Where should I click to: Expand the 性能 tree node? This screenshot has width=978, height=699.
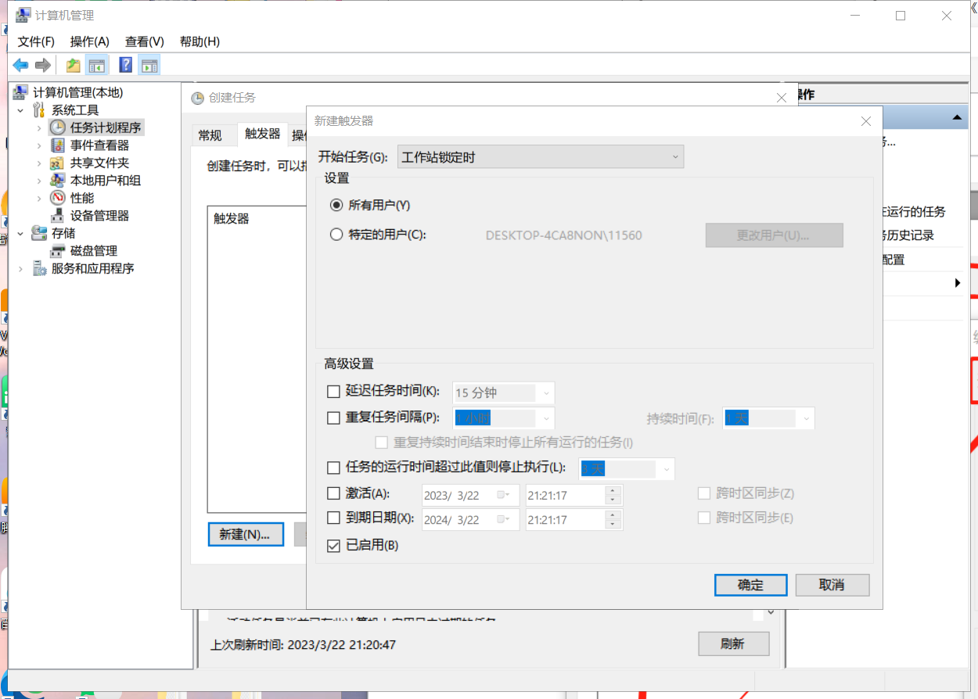tap(39, 198)
